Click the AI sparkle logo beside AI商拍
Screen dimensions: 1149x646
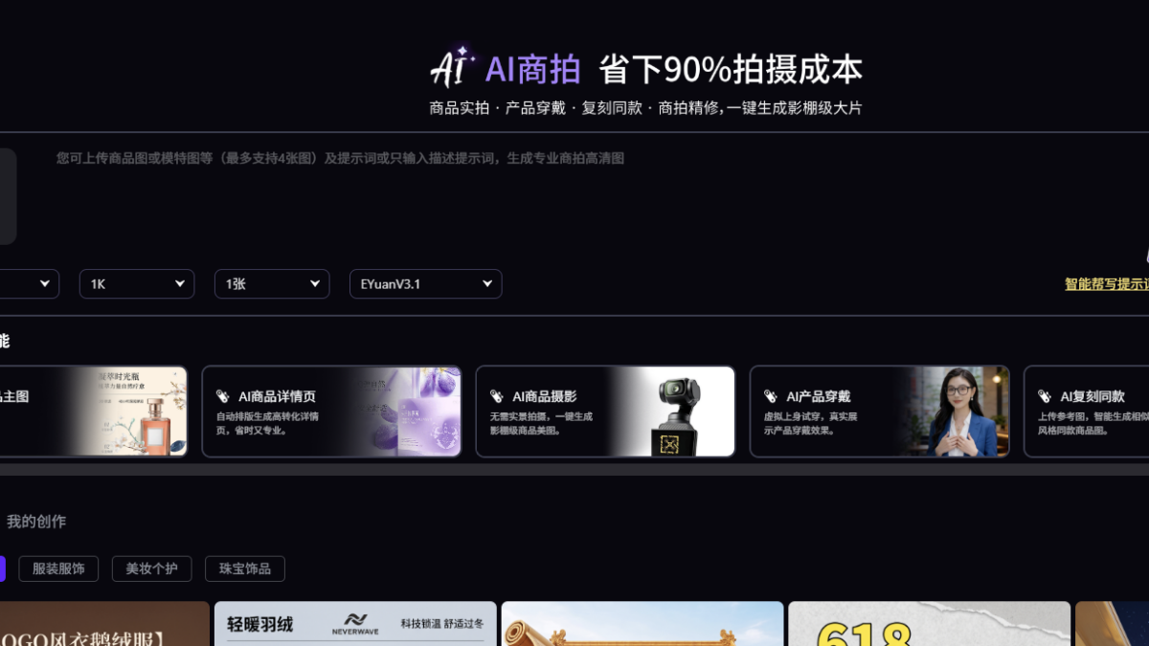(452, 68)
